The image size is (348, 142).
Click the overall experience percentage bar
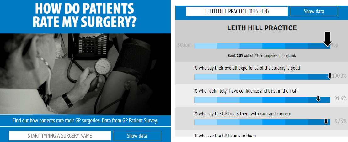(x=262, y=77)
